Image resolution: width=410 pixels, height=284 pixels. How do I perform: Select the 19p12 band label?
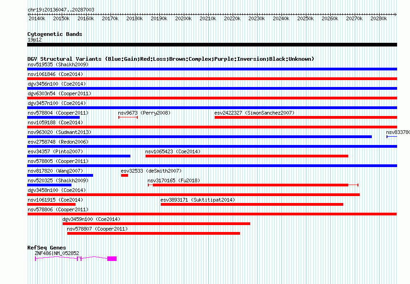(35, 40)
